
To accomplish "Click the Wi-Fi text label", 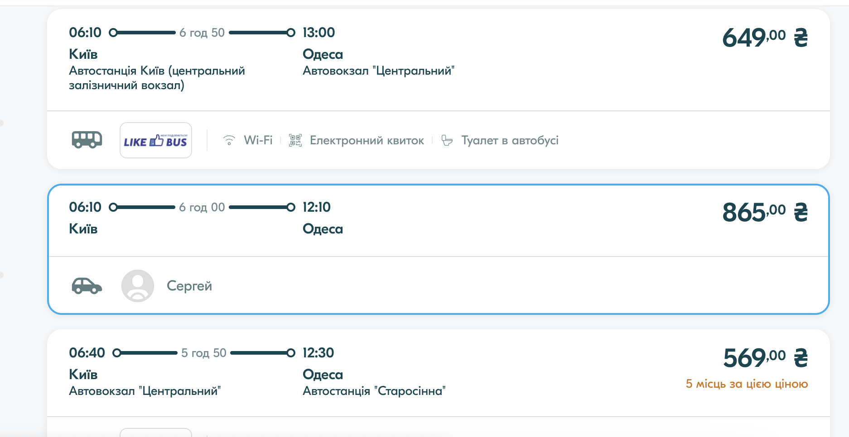I will (x=258, y=140).
